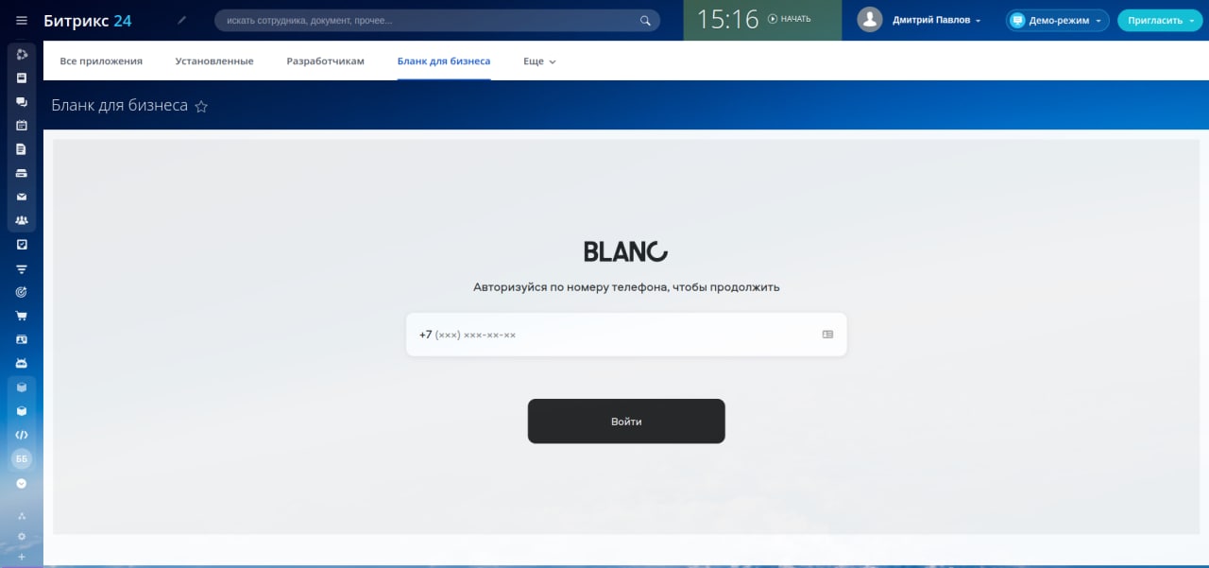Click the user avatar picture
The height and width of the screenshot is (568, 1209).
[870, 20]
